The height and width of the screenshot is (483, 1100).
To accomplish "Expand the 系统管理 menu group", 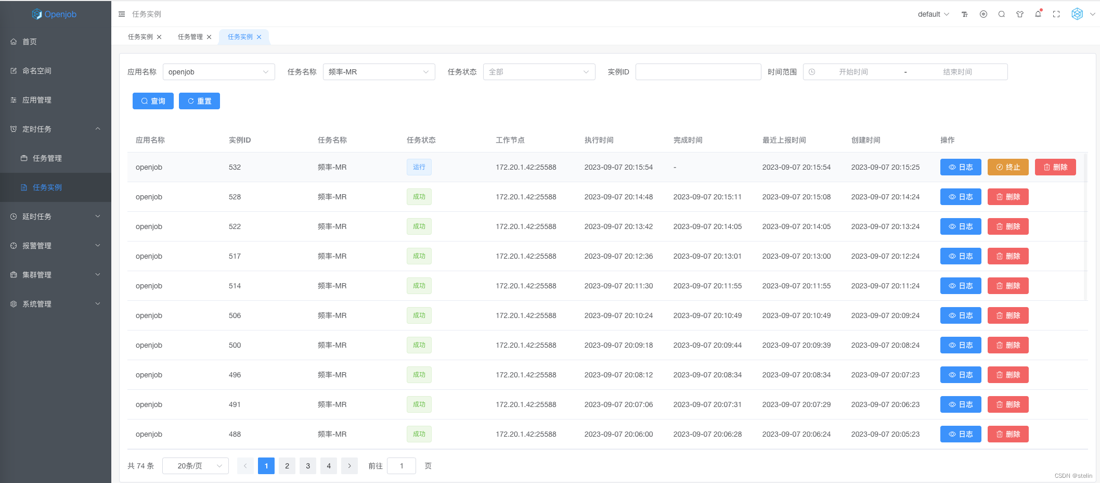I will tap(56, 304).
